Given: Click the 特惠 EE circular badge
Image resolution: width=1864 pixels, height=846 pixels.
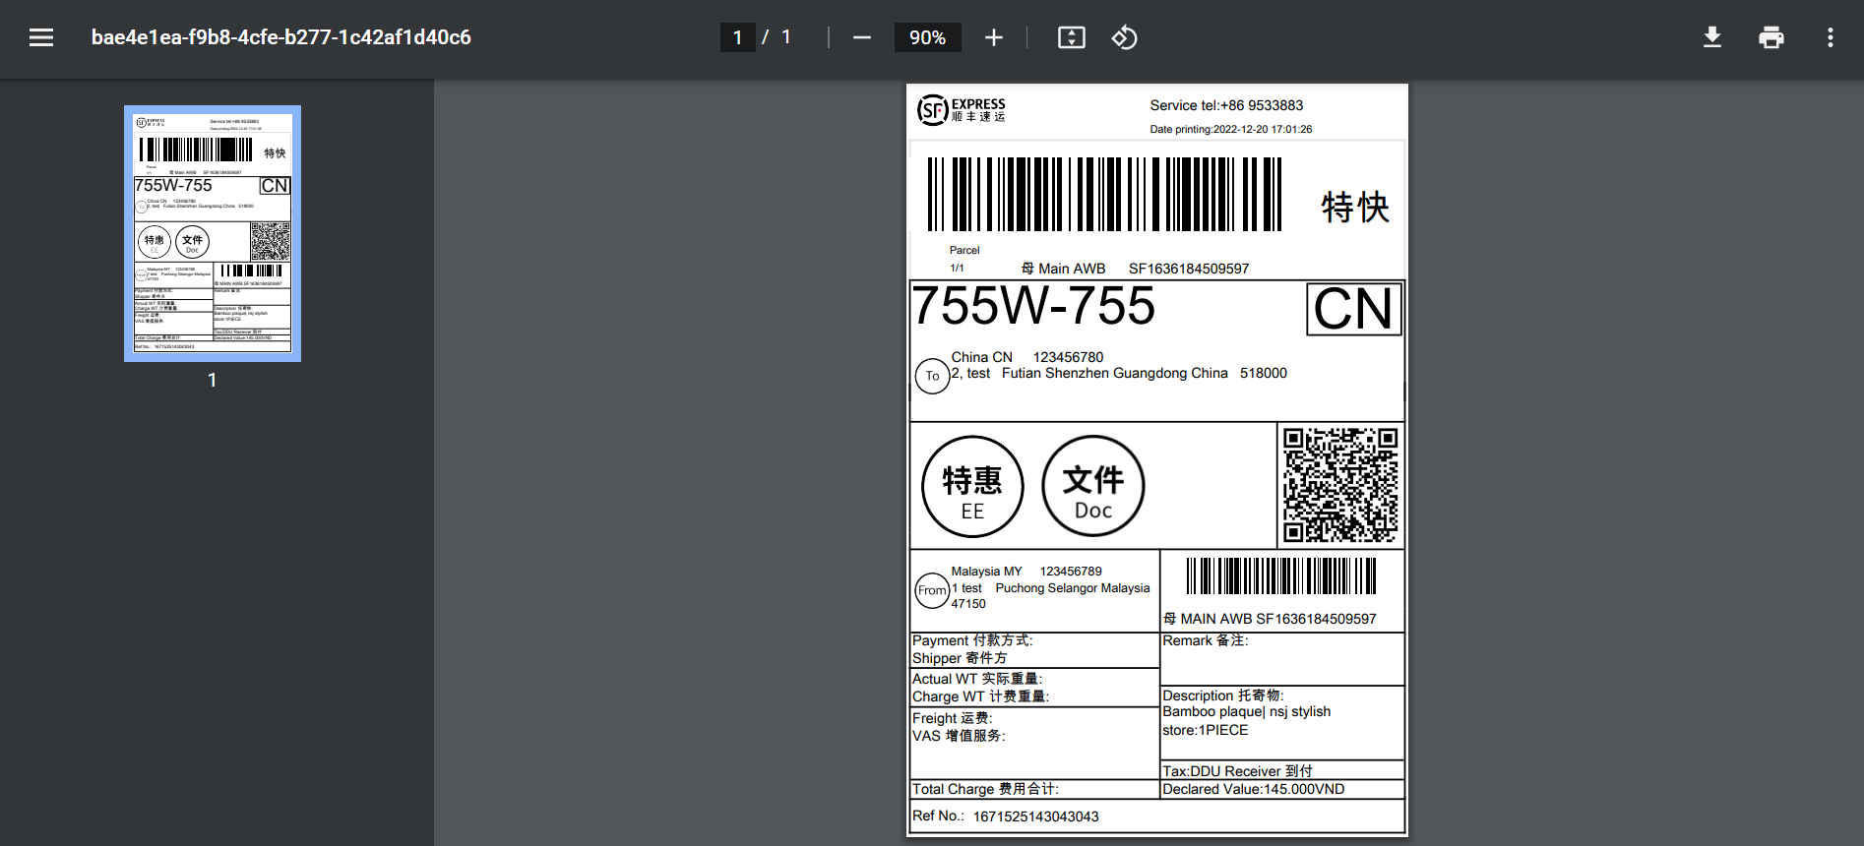Looking at the screenshot, I should (972, 487).
